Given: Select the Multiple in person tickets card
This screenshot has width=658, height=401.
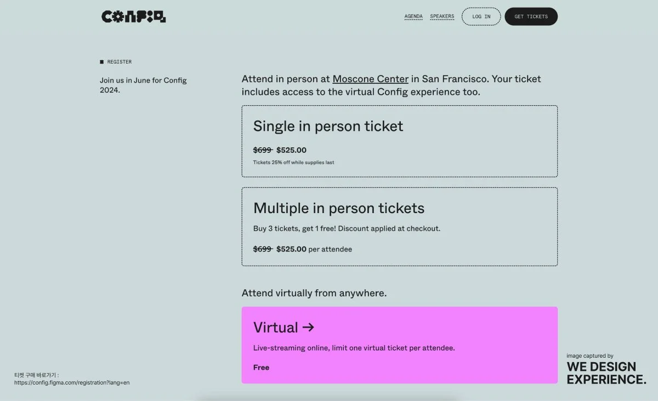Looking at the screenshot, I should (x=400, y=227).
